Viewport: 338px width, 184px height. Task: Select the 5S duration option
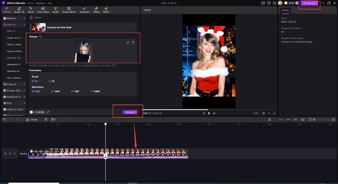tap(35, 81)
